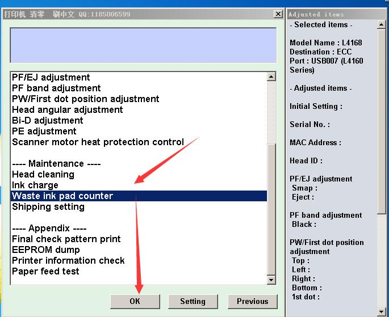
Task: Select Waste ink pad counter item
Action: (62, 196)
